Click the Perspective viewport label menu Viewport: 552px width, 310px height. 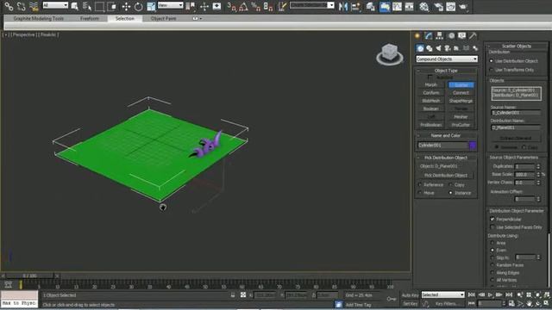[23, 34]
